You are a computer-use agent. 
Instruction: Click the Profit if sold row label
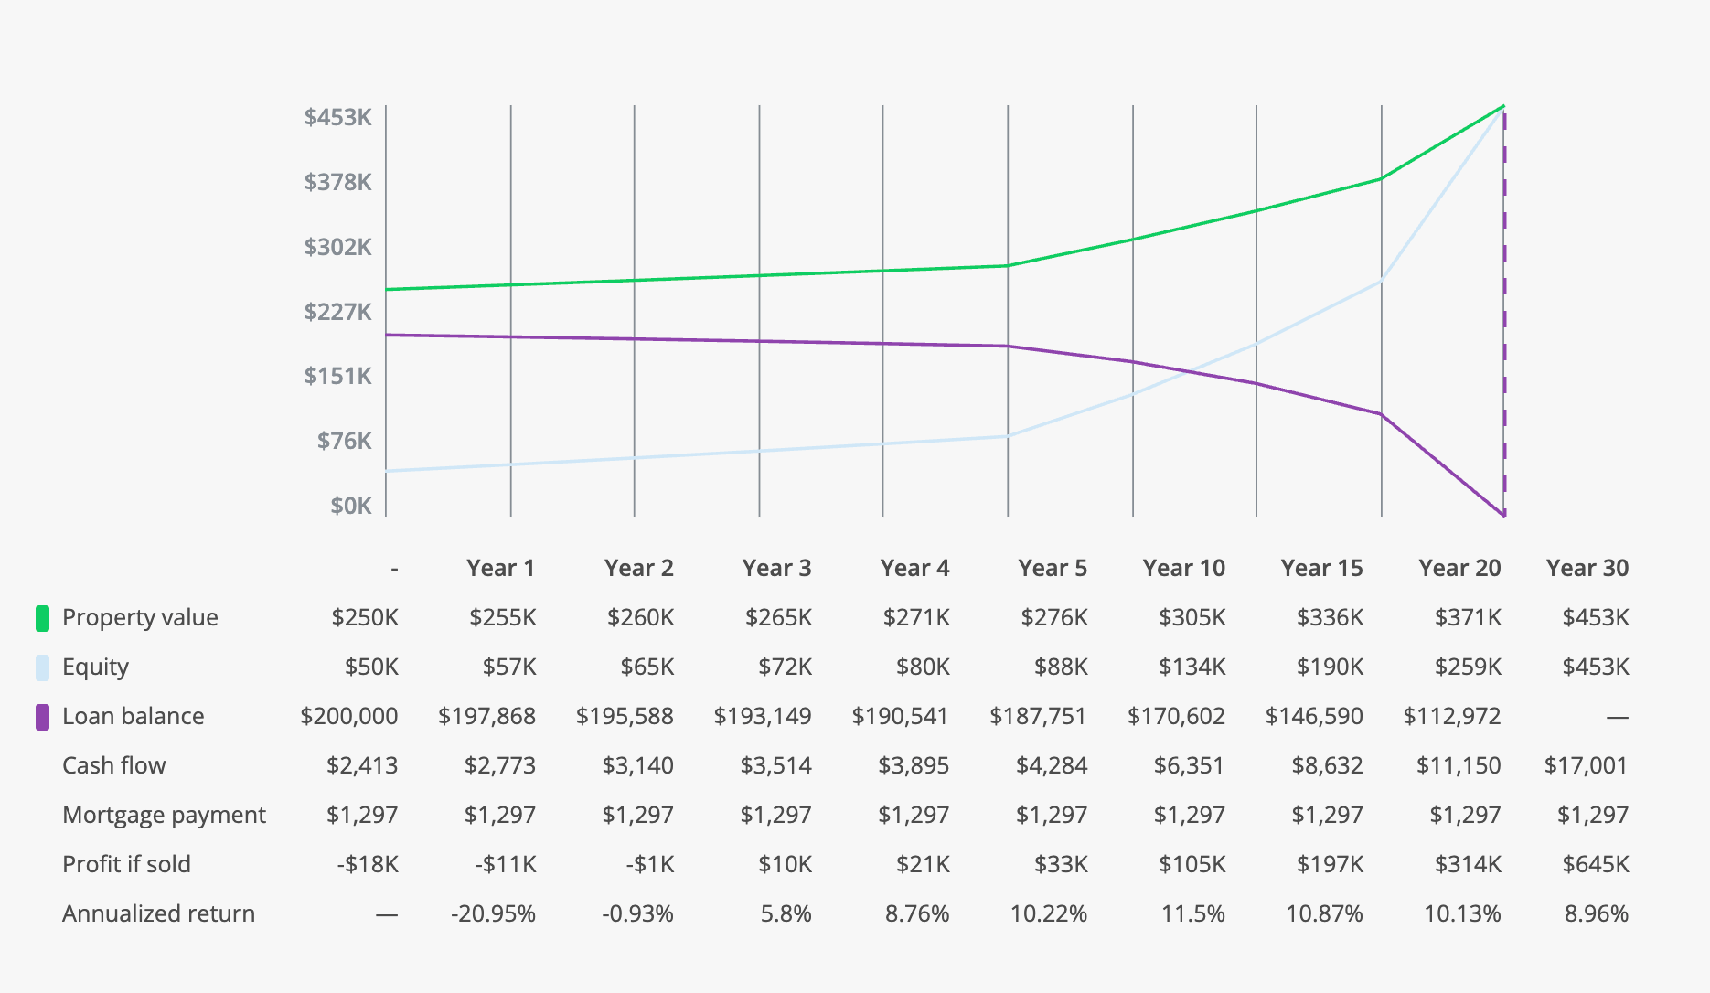click(126, 864)
